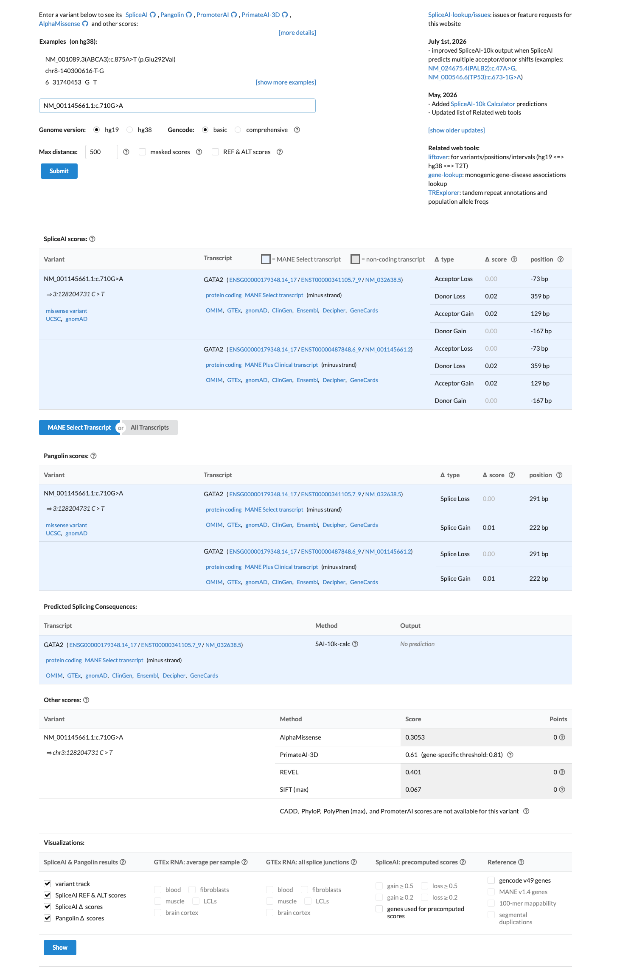Click help icon beside Pangolin scores heading
The width and height of the screenshot is (617, 979).
pos(94,456)
